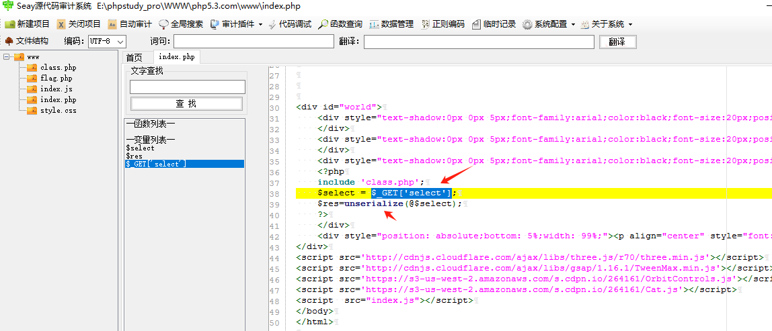Open 临时记录 notes icon
The height and width of the screenshot is (331, 772).
click(477, 24)
